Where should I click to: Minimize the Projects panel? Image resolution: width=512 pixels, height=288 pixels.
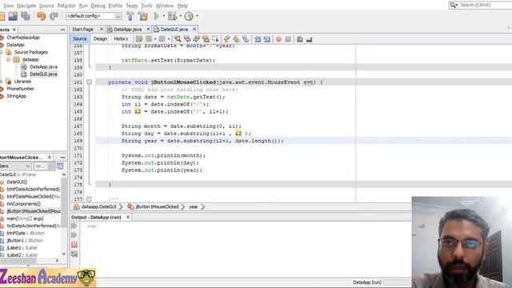point(62,30)
